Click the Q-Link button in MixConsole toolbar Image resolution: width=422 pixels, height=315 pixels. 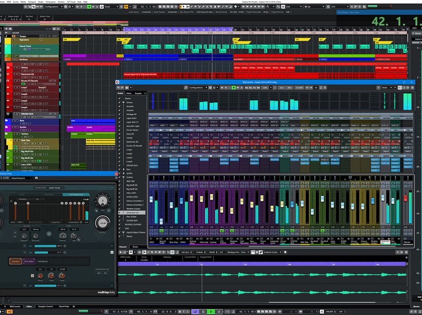coord(299,87)
